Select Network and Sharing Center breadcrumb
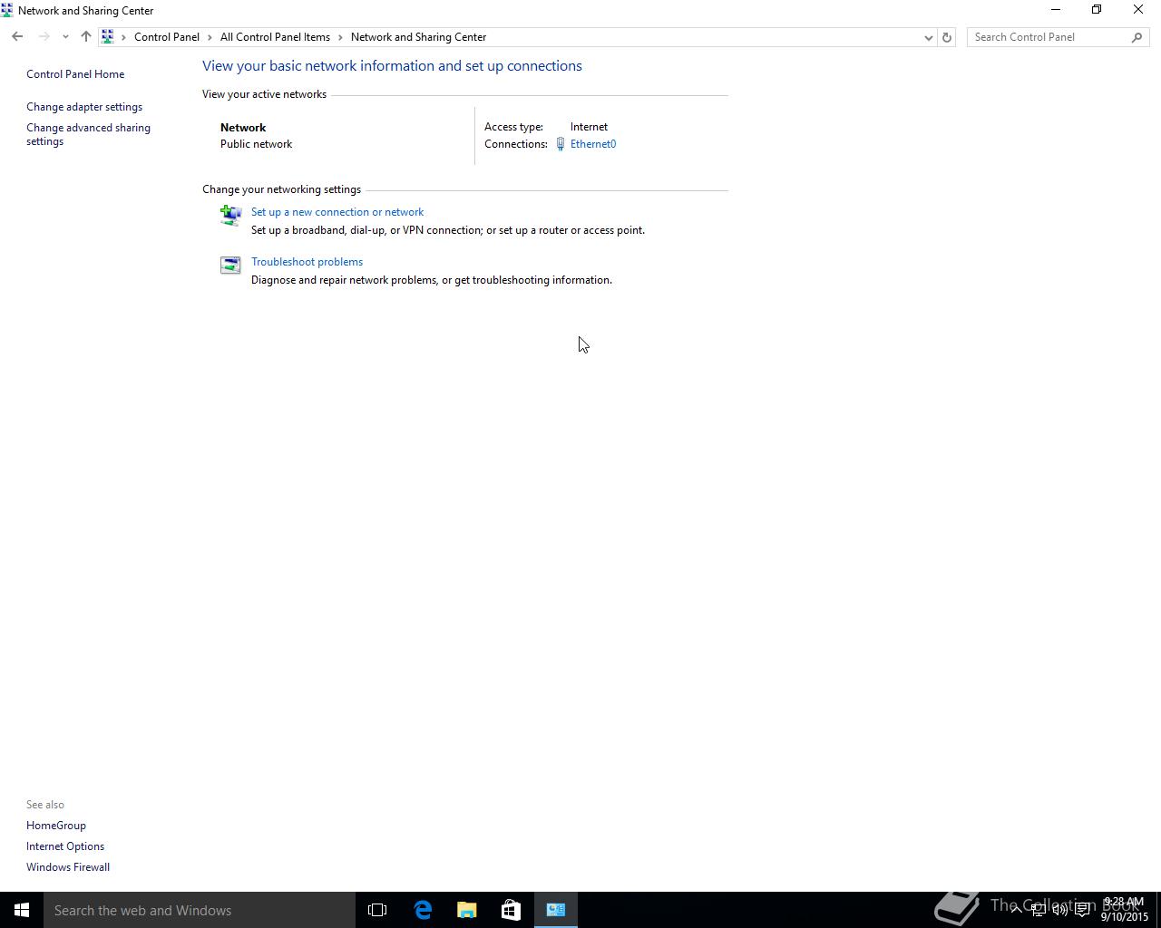 click(418, 37)
